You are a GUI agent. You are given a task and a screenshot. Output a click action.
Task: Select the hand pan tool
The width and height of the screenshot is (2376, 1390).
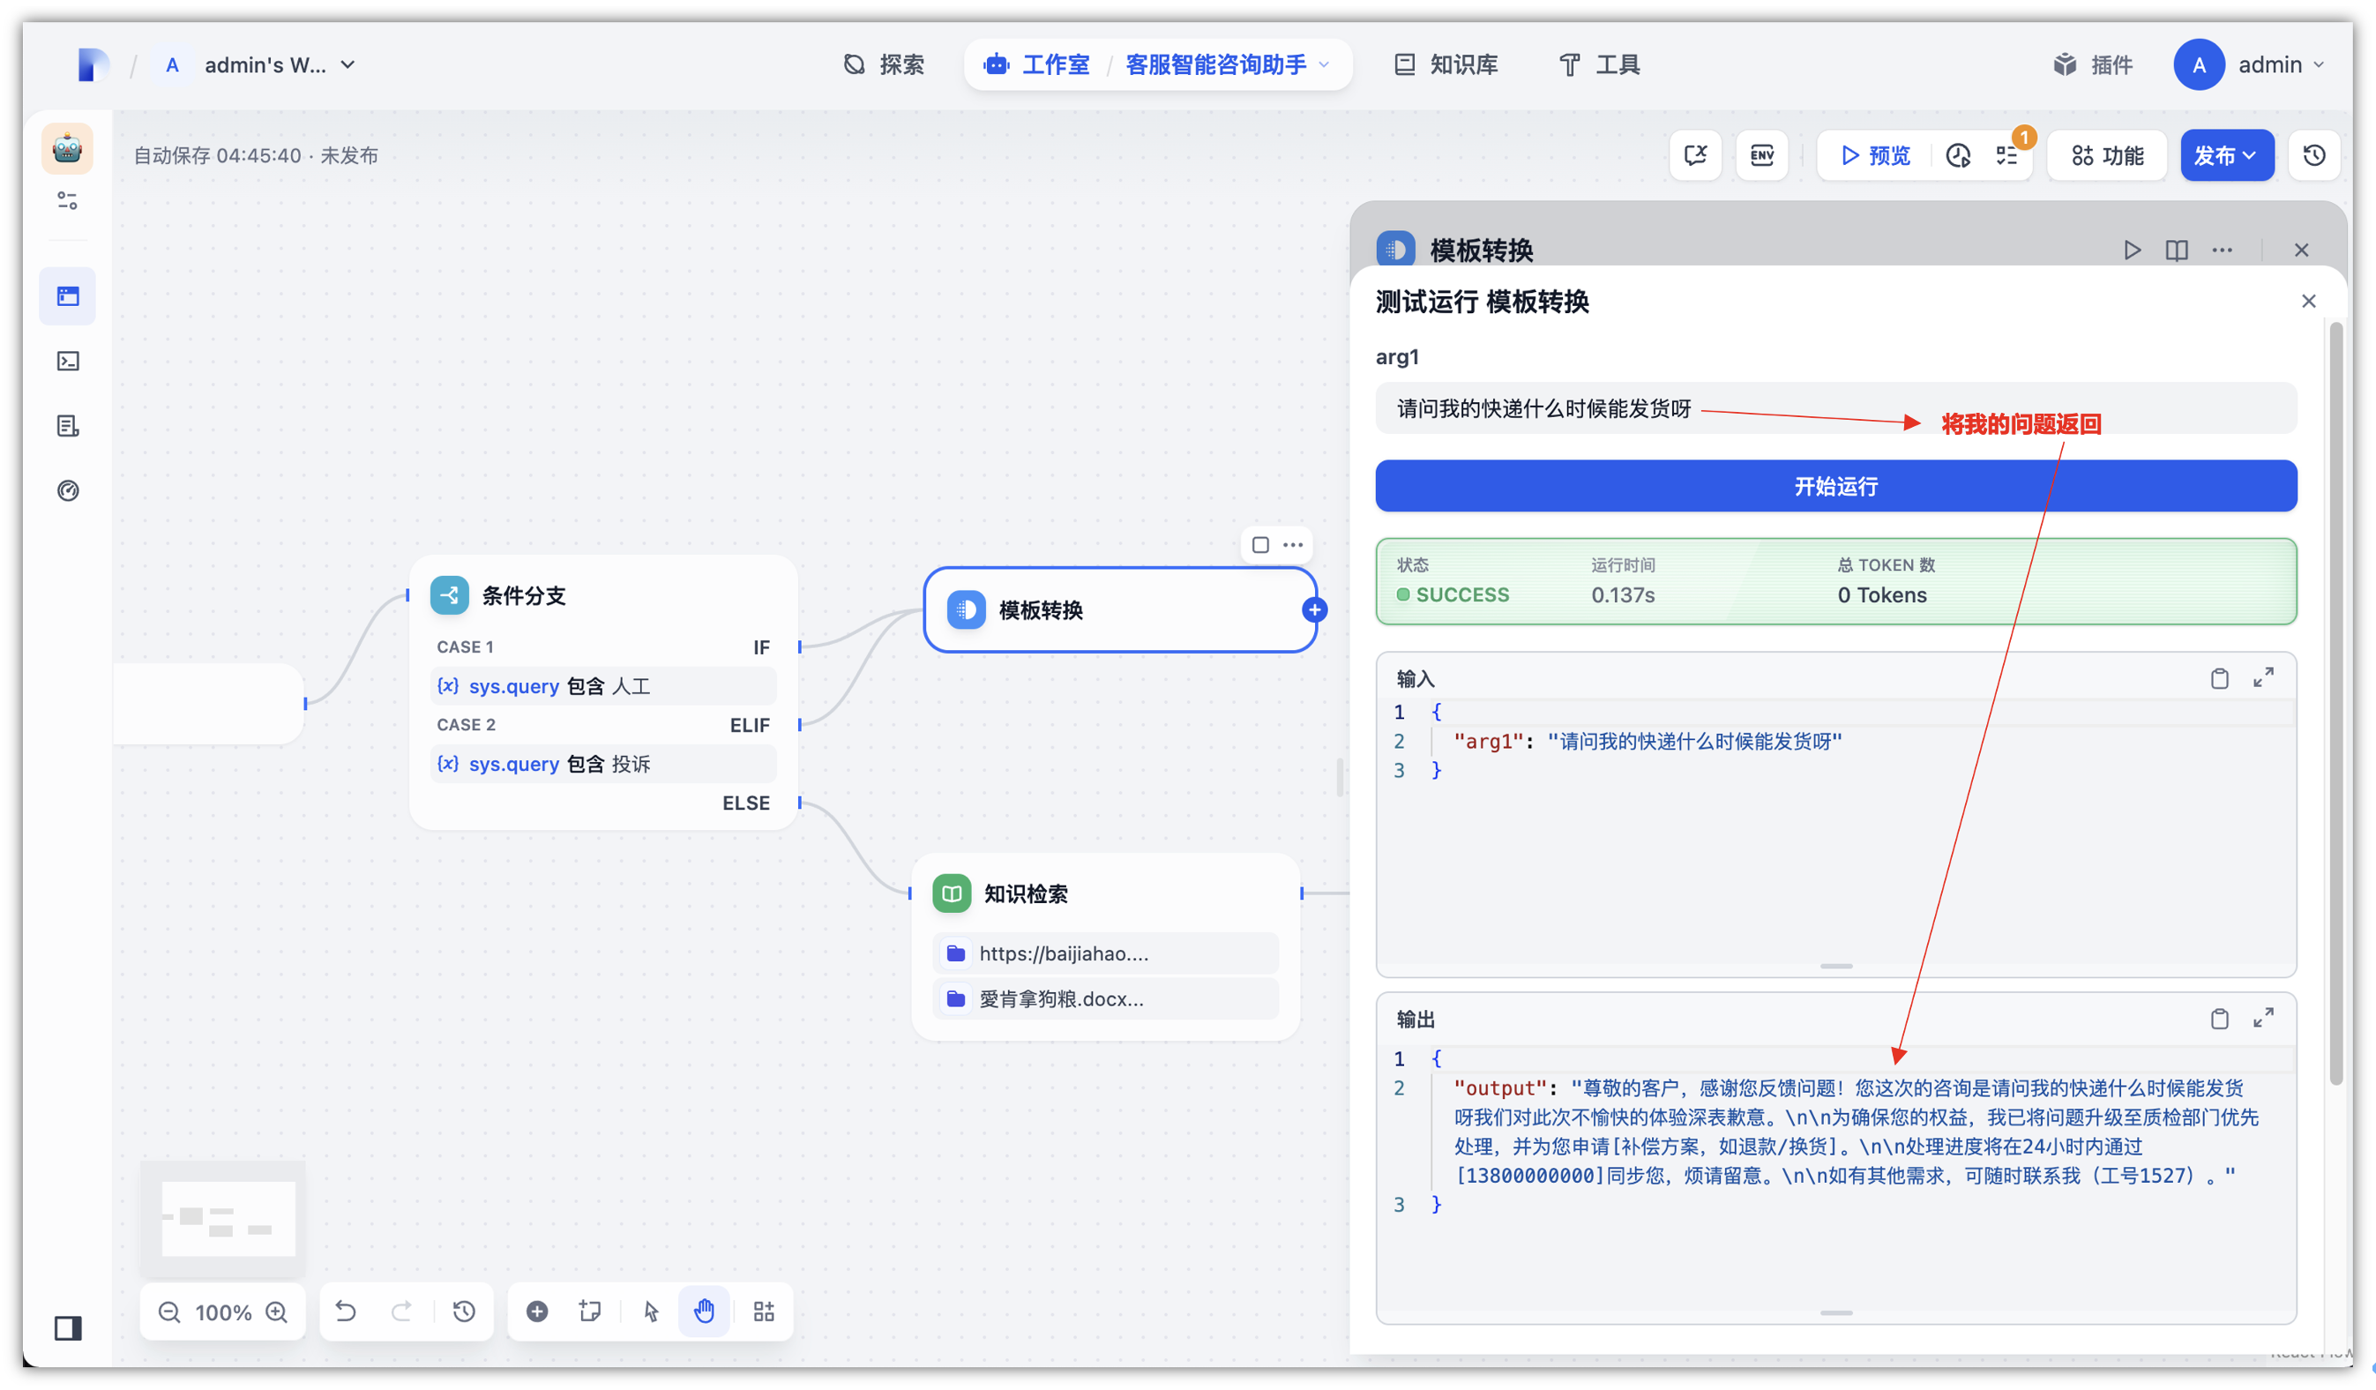pos(705,1311)
